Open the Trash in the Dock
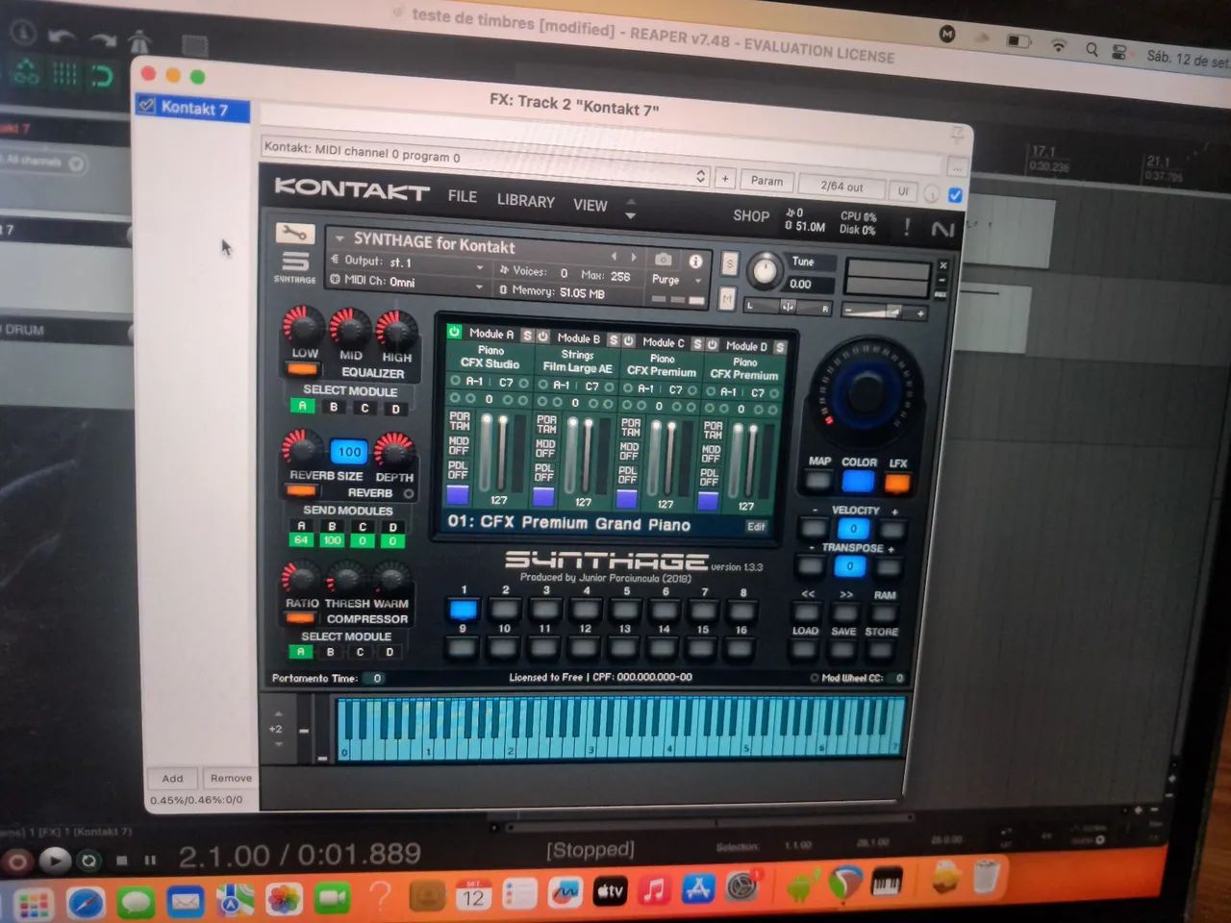 point(987,876)
